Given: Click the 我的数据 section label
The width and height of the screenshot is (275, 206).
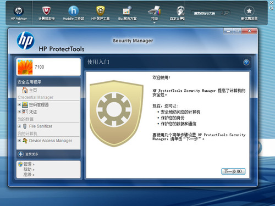Looking at the screenshot, I should click(x=25, y=119).
